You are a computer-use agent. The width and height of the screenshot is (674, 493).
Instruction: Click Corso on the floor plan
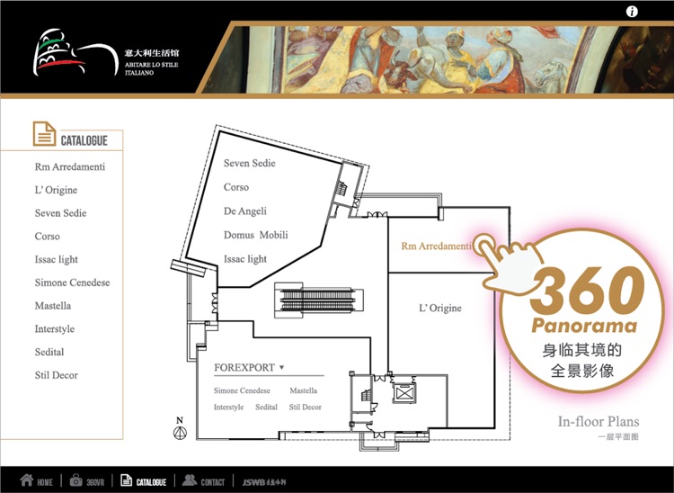pos(236,187)
